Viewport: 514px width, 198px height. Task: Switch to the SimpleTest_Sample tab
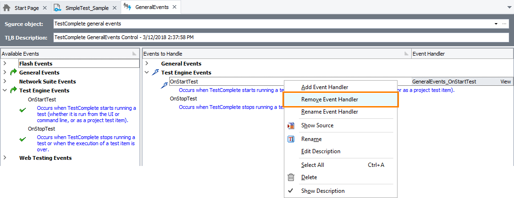tap(86, 8)
